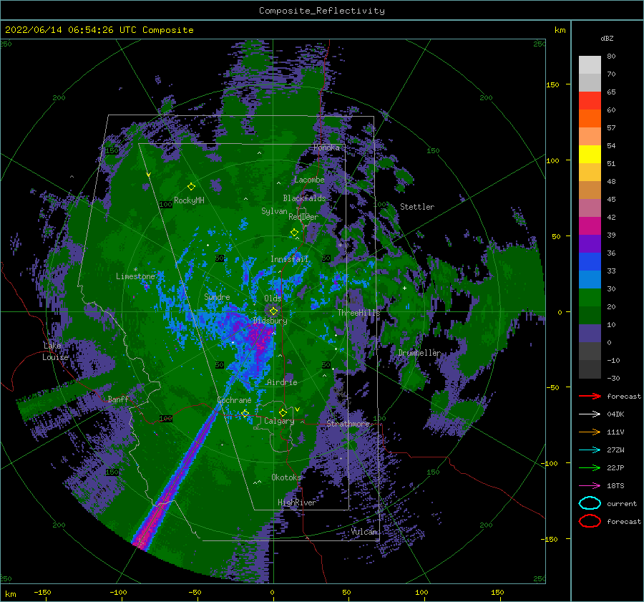644x602 pixels.
Task: Click the red forecast oval in the legend
Action: coord(590,521)
